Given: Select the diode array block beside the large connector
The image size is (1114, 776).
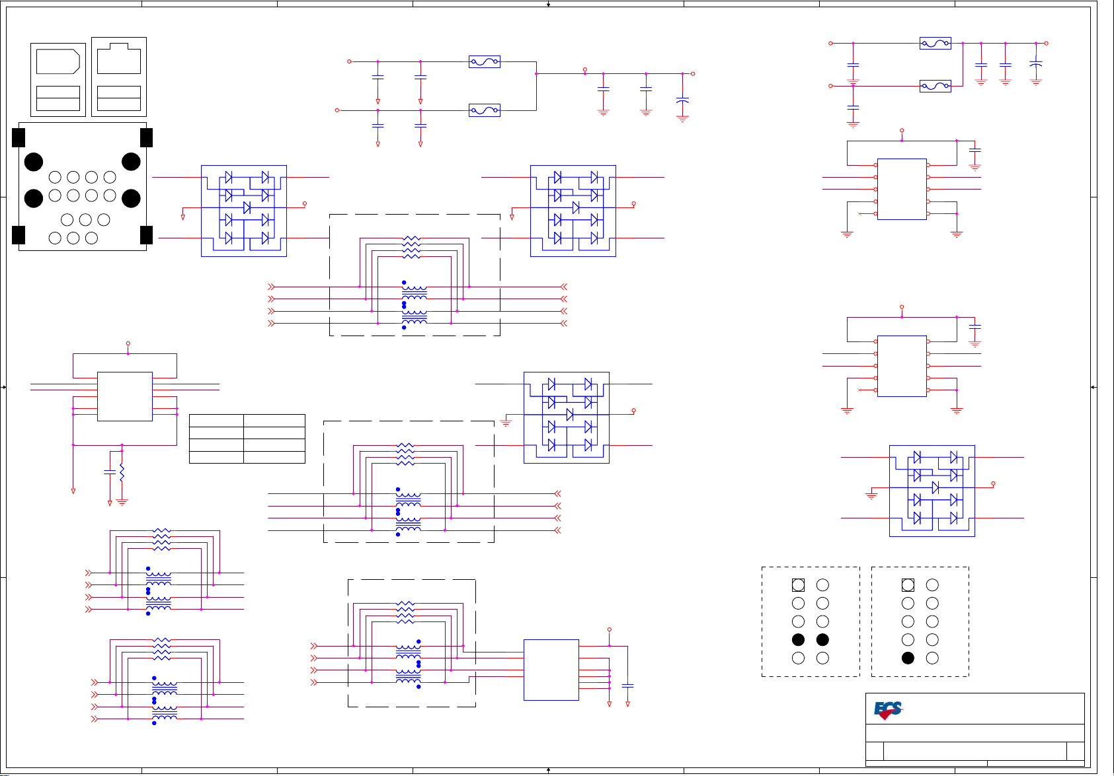Looking at the screenshot, I should (244, 211).
